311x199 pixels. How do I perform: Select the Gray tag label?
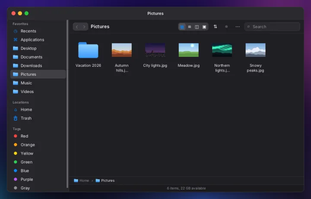[25, 188]
